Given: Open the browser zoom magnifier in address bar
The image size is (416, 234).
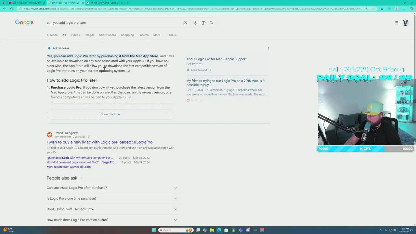Looking at the screenshot, I should tap(367, 9).
